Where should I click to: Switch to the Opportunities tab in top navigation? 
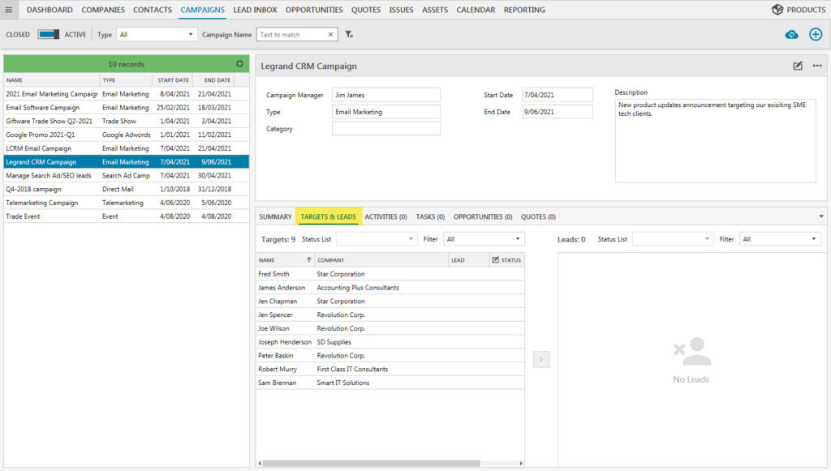(314, 10)
